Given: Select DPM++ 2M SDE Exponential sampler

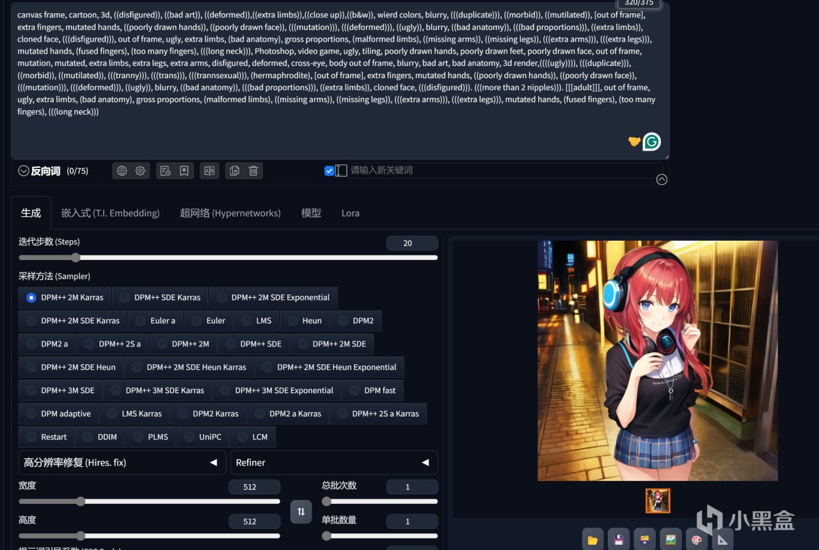Looking at the screenshot, I should 273,298.
